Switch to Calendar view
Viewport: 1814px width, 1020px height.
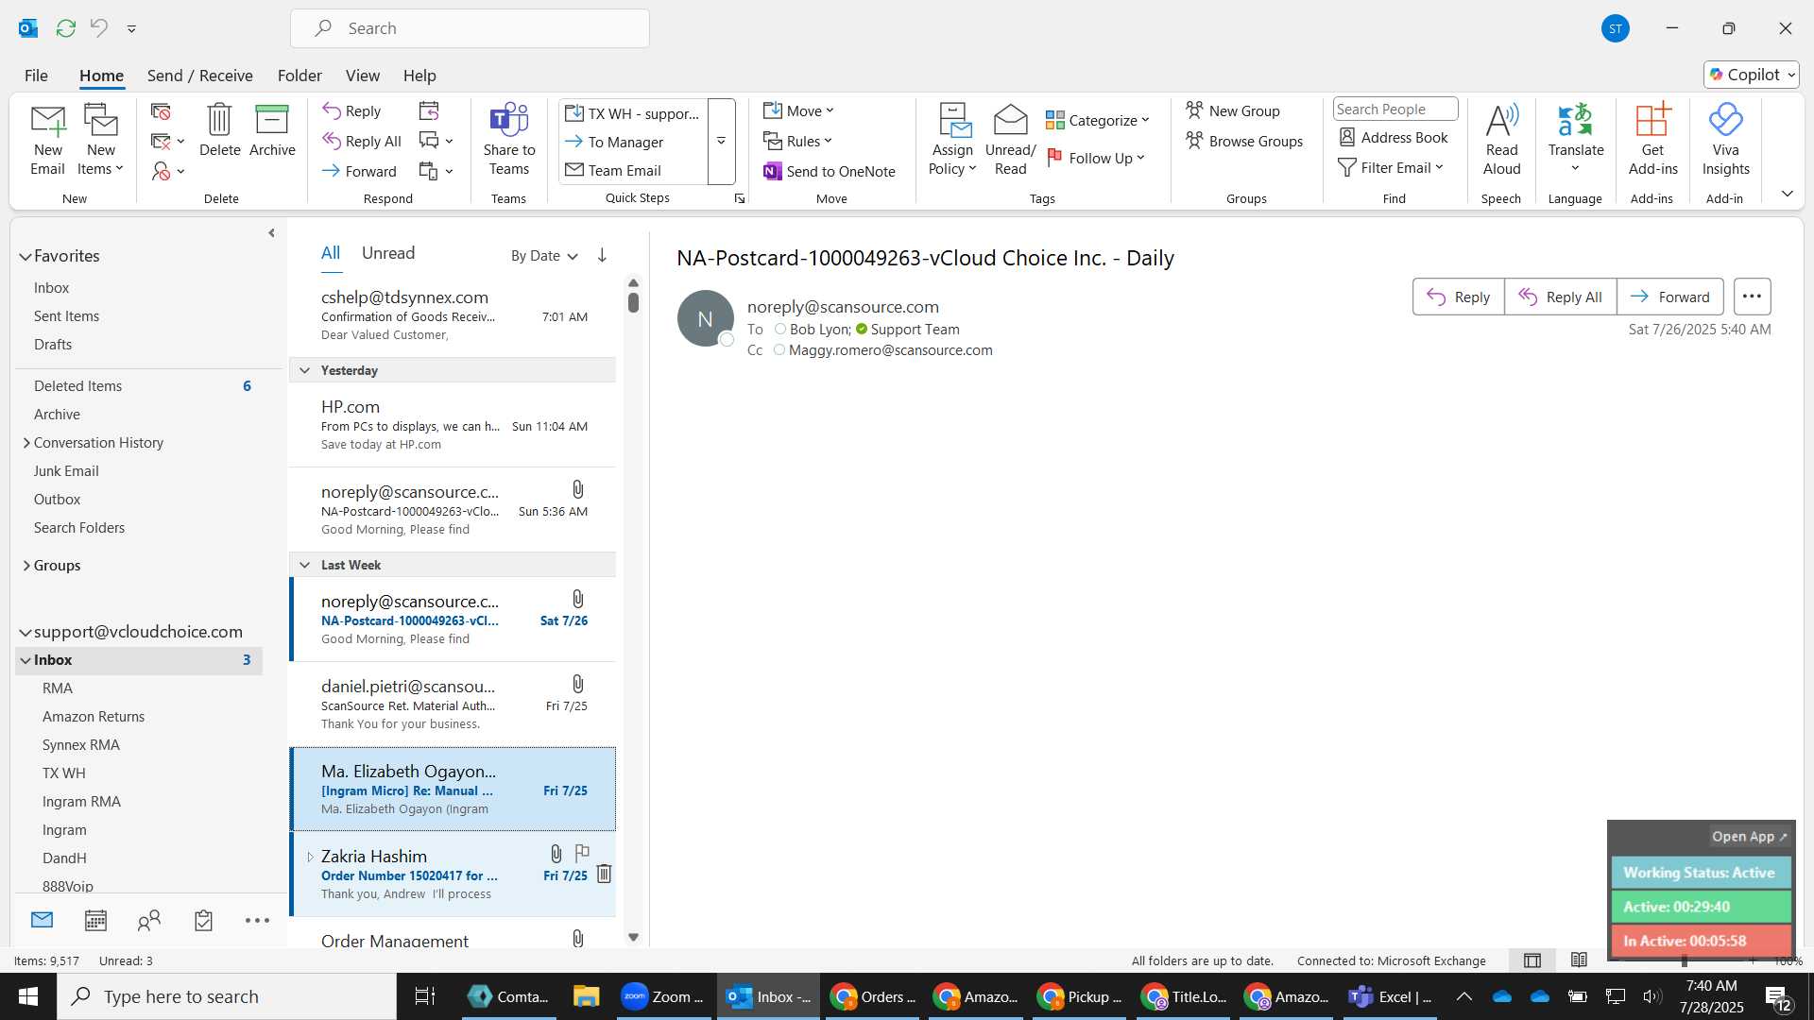point(95,920)
